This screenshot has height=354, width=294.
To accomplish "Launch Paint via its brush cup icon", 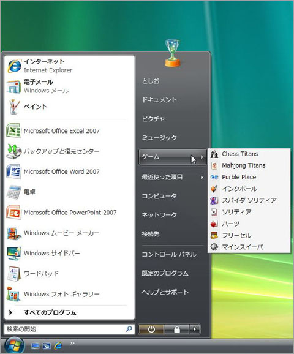I will (x=14, y=107).
